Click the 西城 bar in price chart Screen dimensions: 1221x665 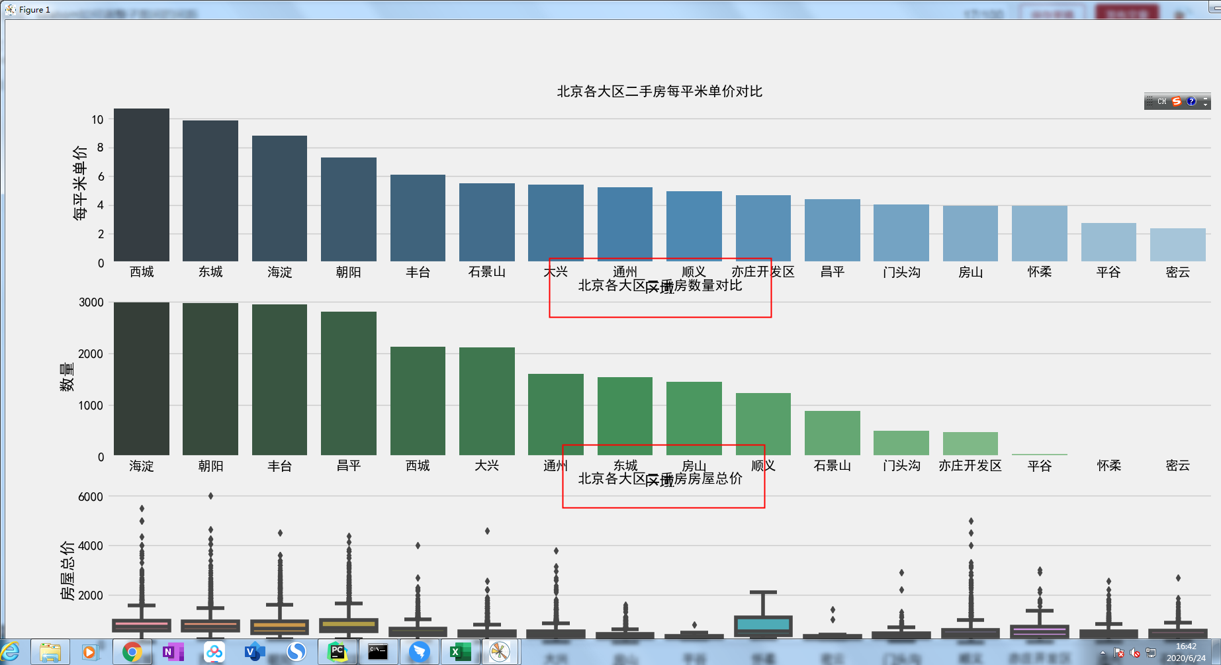pos(142,185)
